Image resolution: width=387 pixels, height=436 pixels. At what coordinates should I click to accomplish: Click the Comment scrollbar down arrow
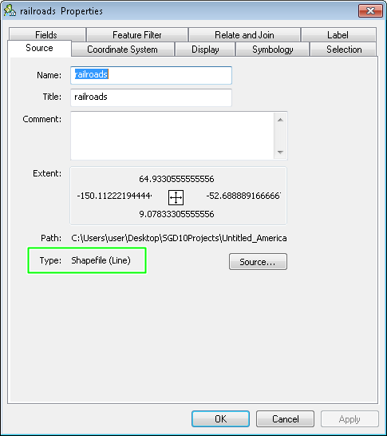point(280,152)
